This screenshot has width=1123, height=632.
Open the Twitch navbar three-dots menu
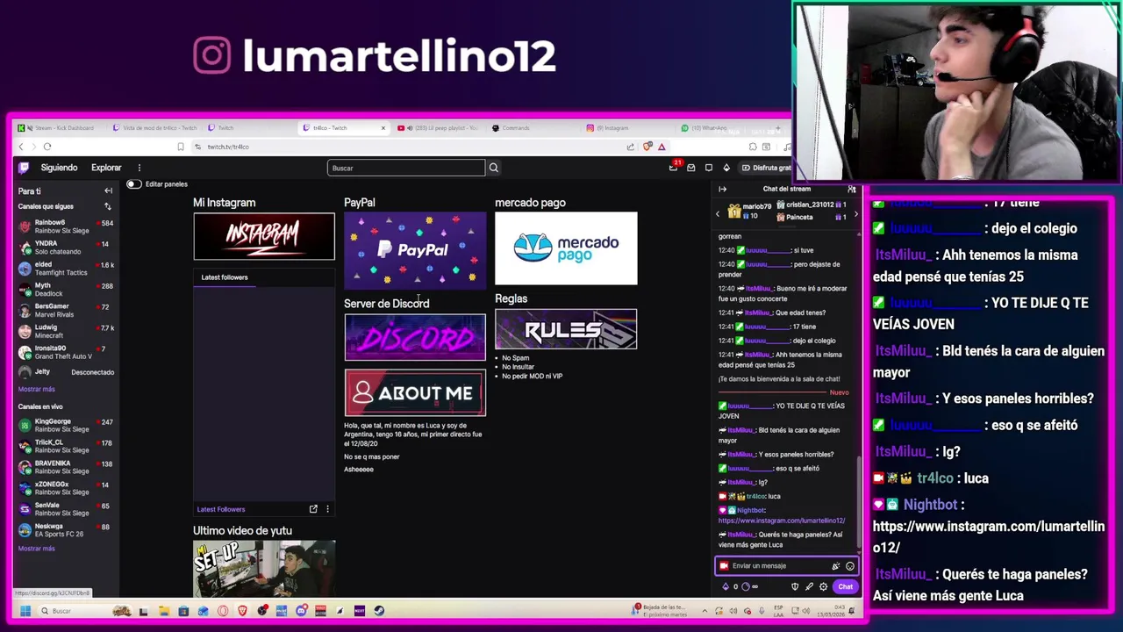(139, 168)
